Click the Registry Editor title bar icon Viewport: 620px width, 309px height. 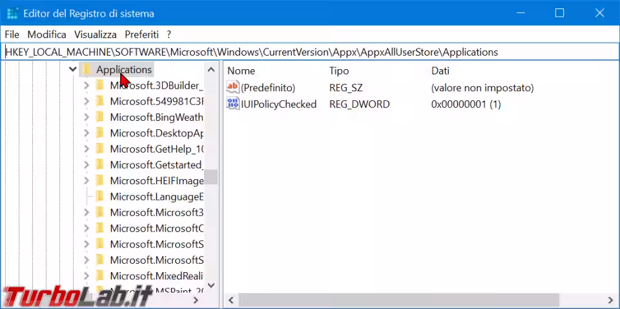click(13, 14)
